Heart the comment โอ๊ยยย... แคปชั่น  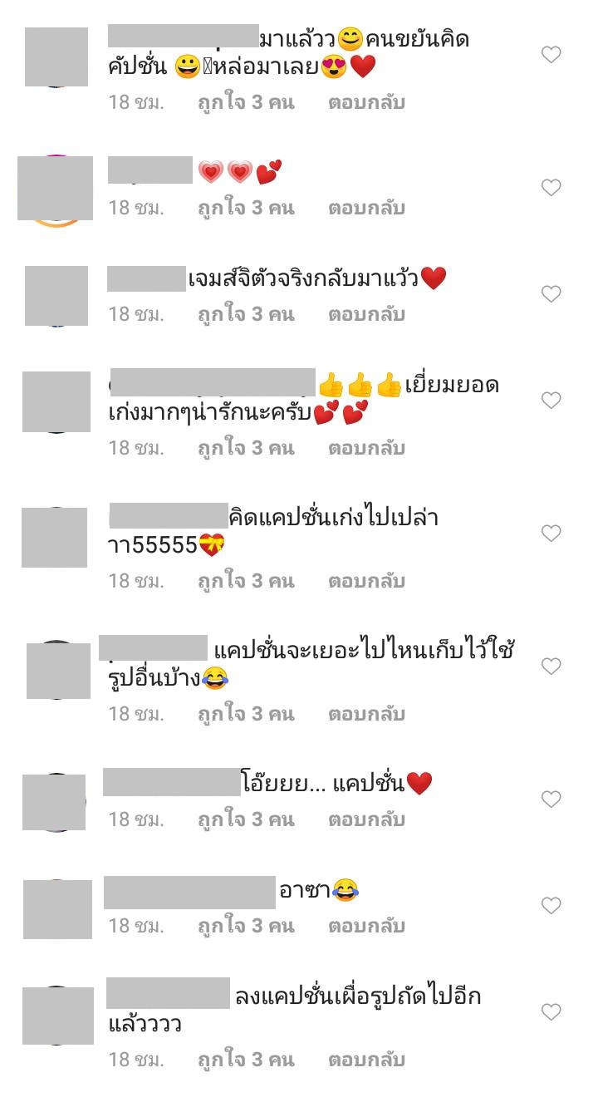[551, 799]
